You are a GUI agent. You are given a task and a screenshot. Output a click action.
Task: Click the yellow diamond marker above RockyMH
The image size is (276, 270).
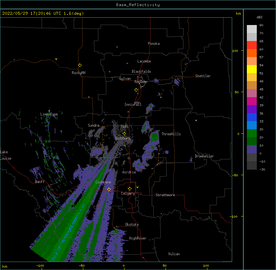(x=80, y=65)
